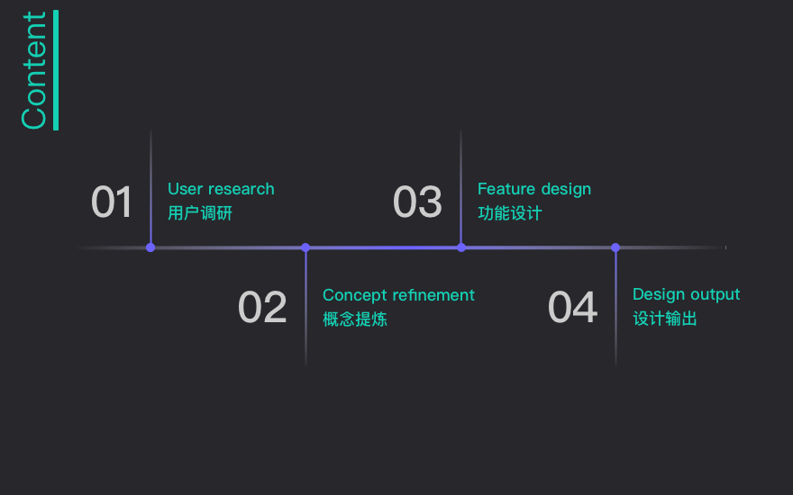Image resolution: width=793 pixels, height=495 pixels.
Task: Select the last timeline dot above 04
Action: pos(615,247)
